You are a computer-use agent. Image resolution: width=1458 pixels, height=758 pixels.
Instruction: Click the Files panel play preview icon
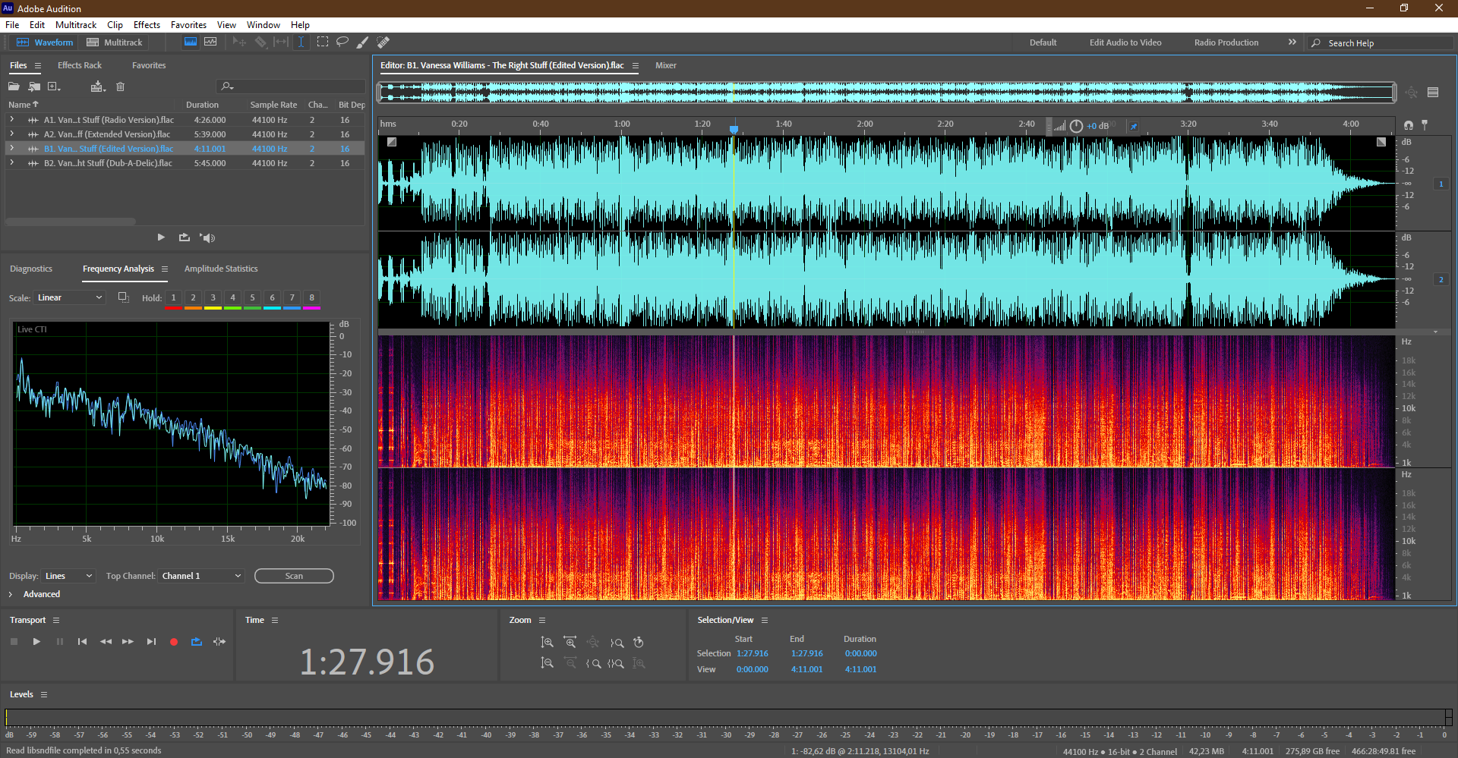point(161,237)
